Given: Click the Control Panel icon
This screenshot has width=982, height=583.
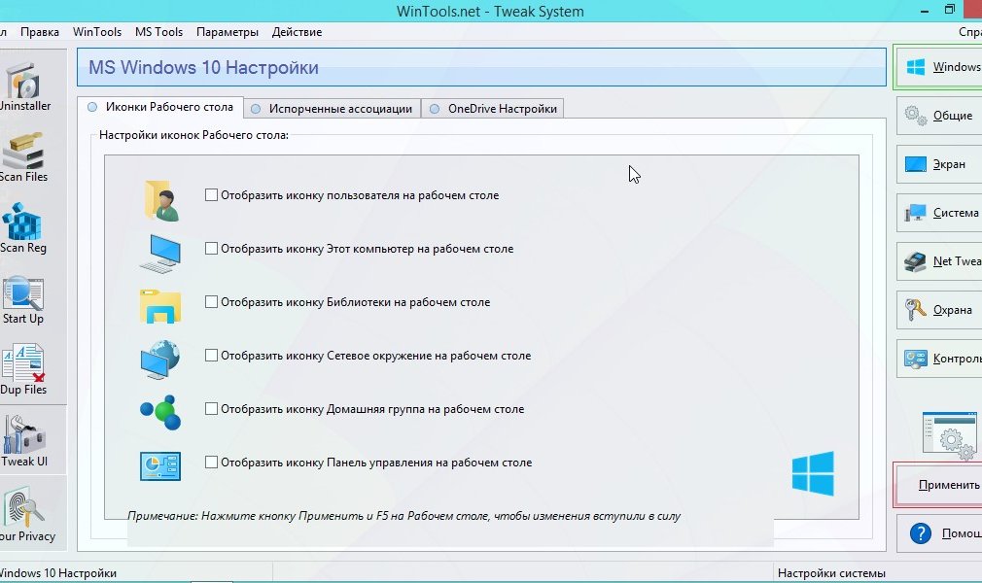Looking at the screenshot, I should point(160,465).
